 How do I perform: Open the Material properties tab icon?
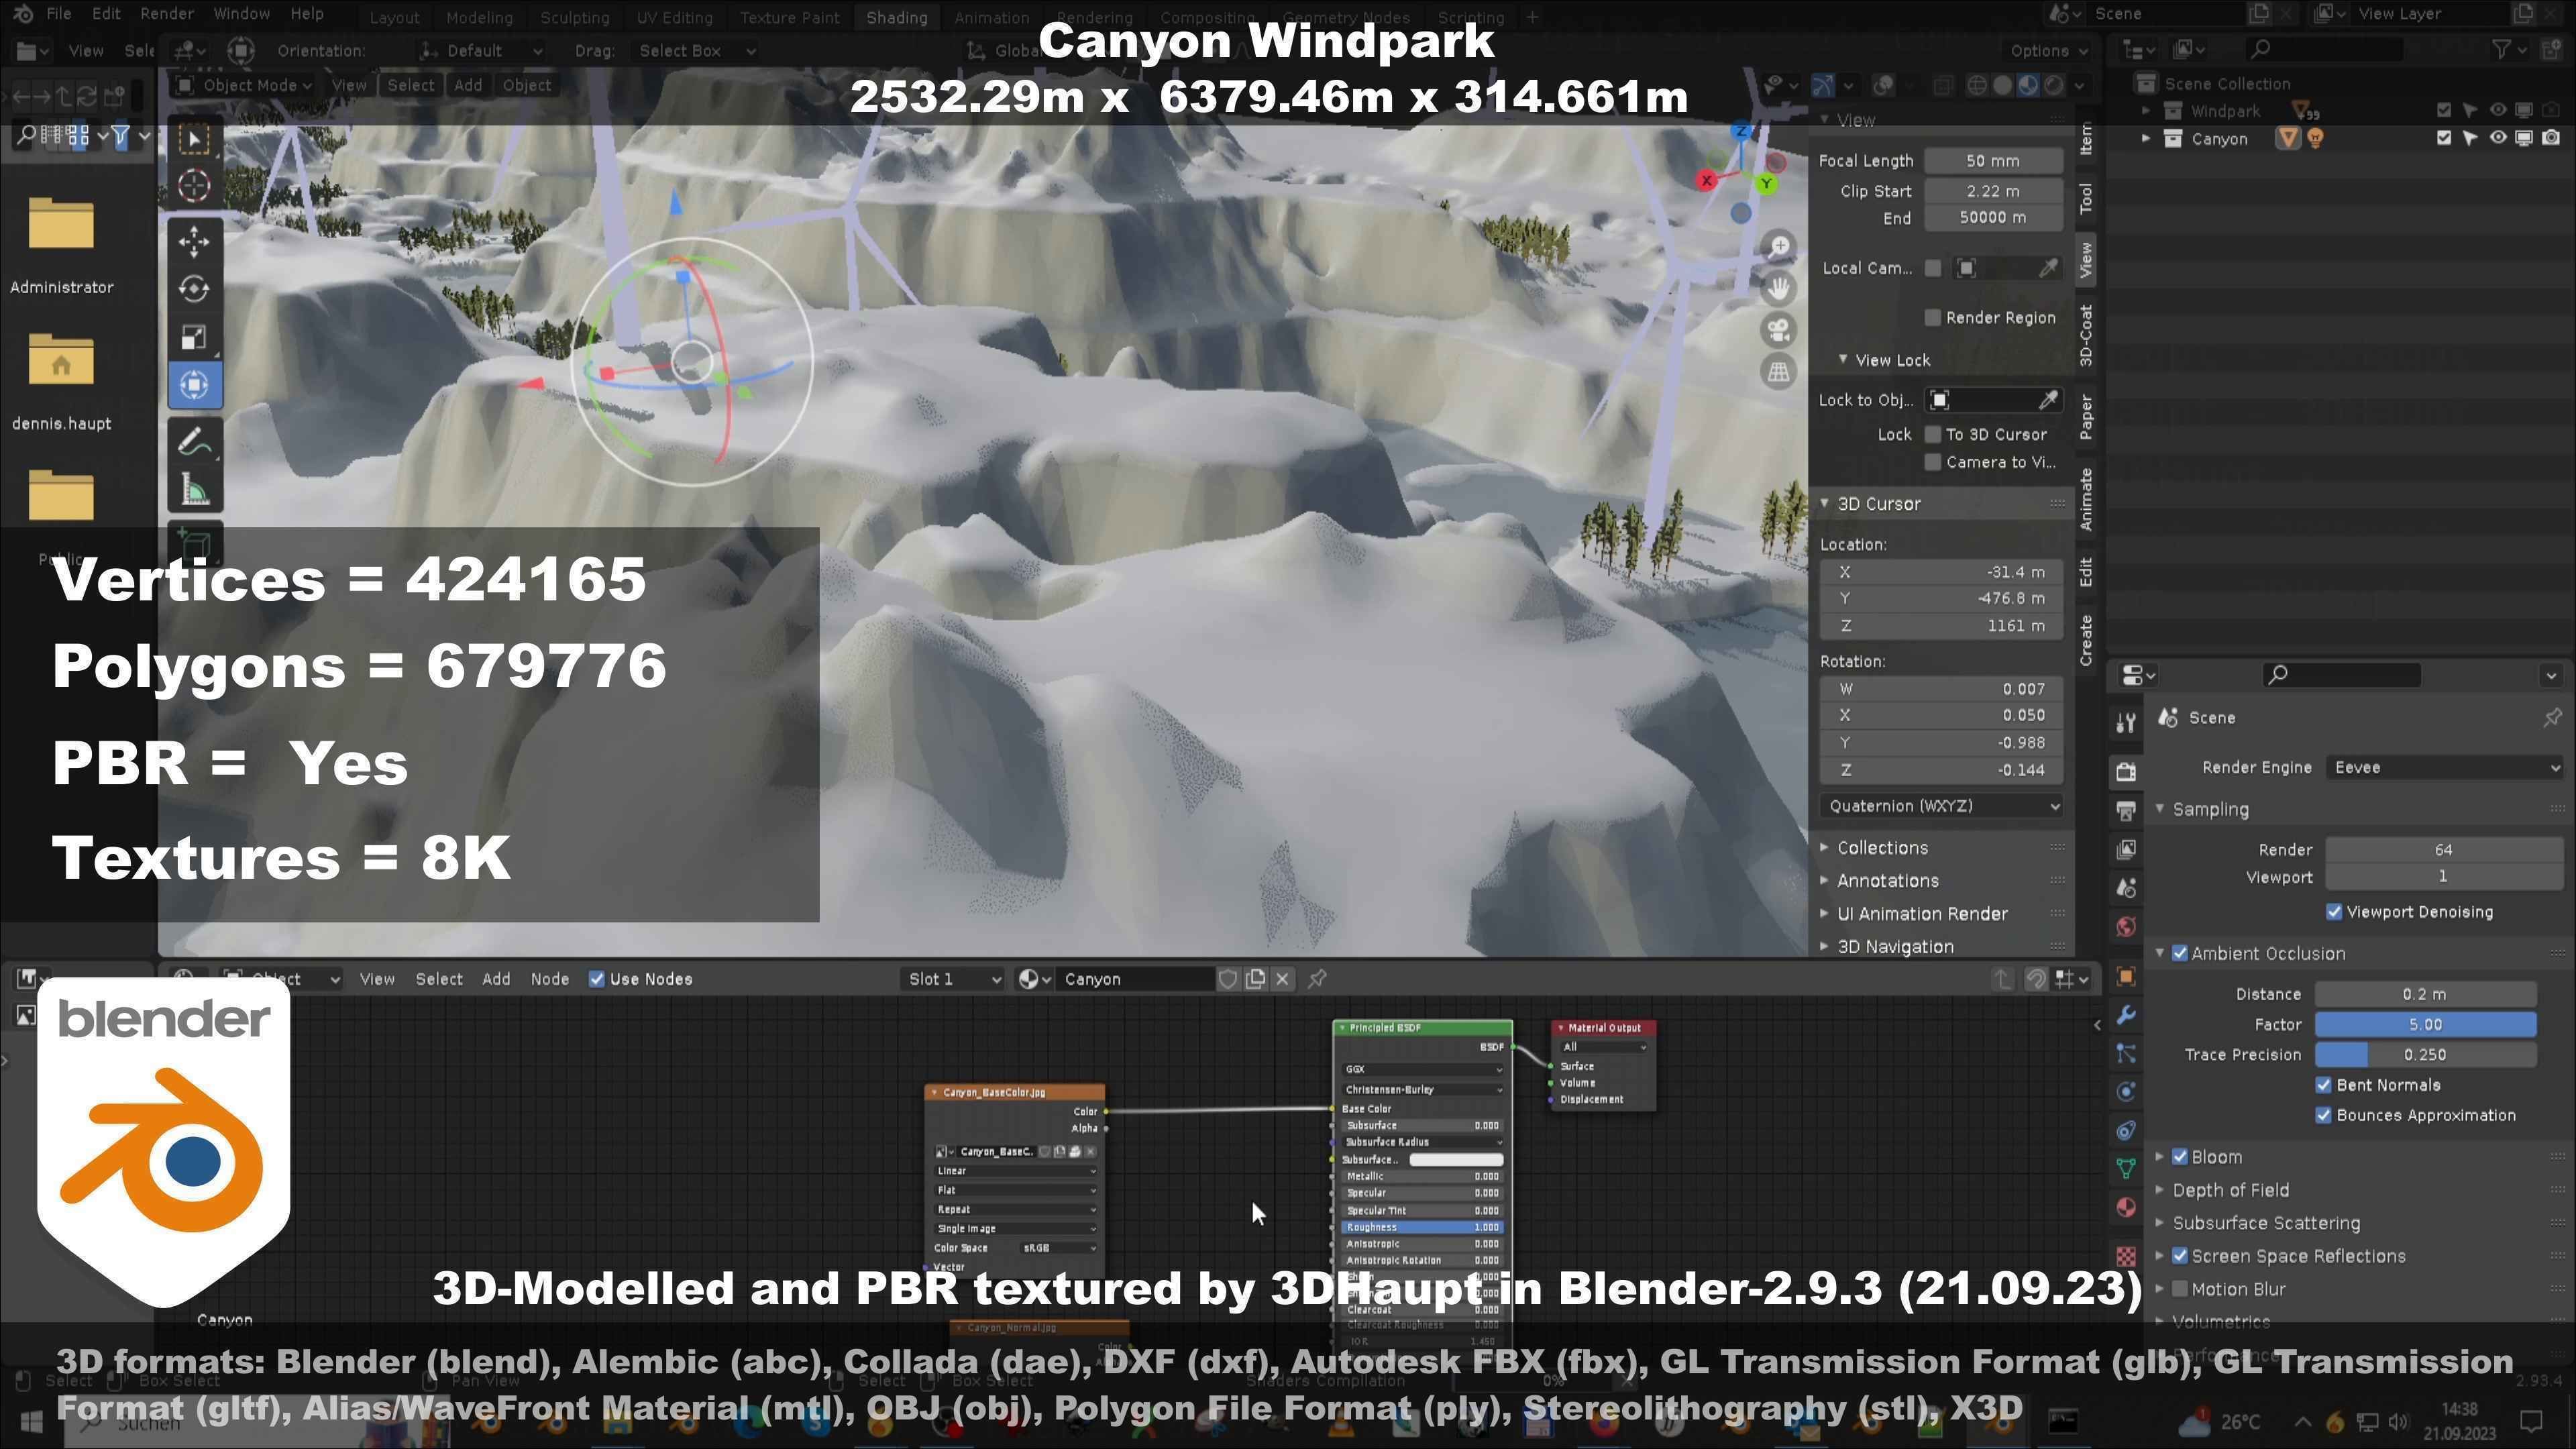[x=2126, y=1207]
